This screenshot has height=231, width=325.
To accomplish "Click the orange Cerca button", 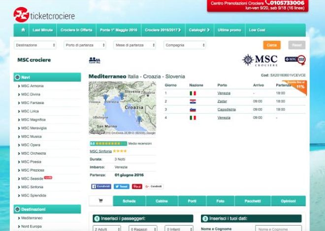I will tap(272, 45).
